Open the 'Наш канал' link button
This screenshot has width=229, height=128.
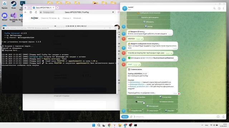coord(152,111)
